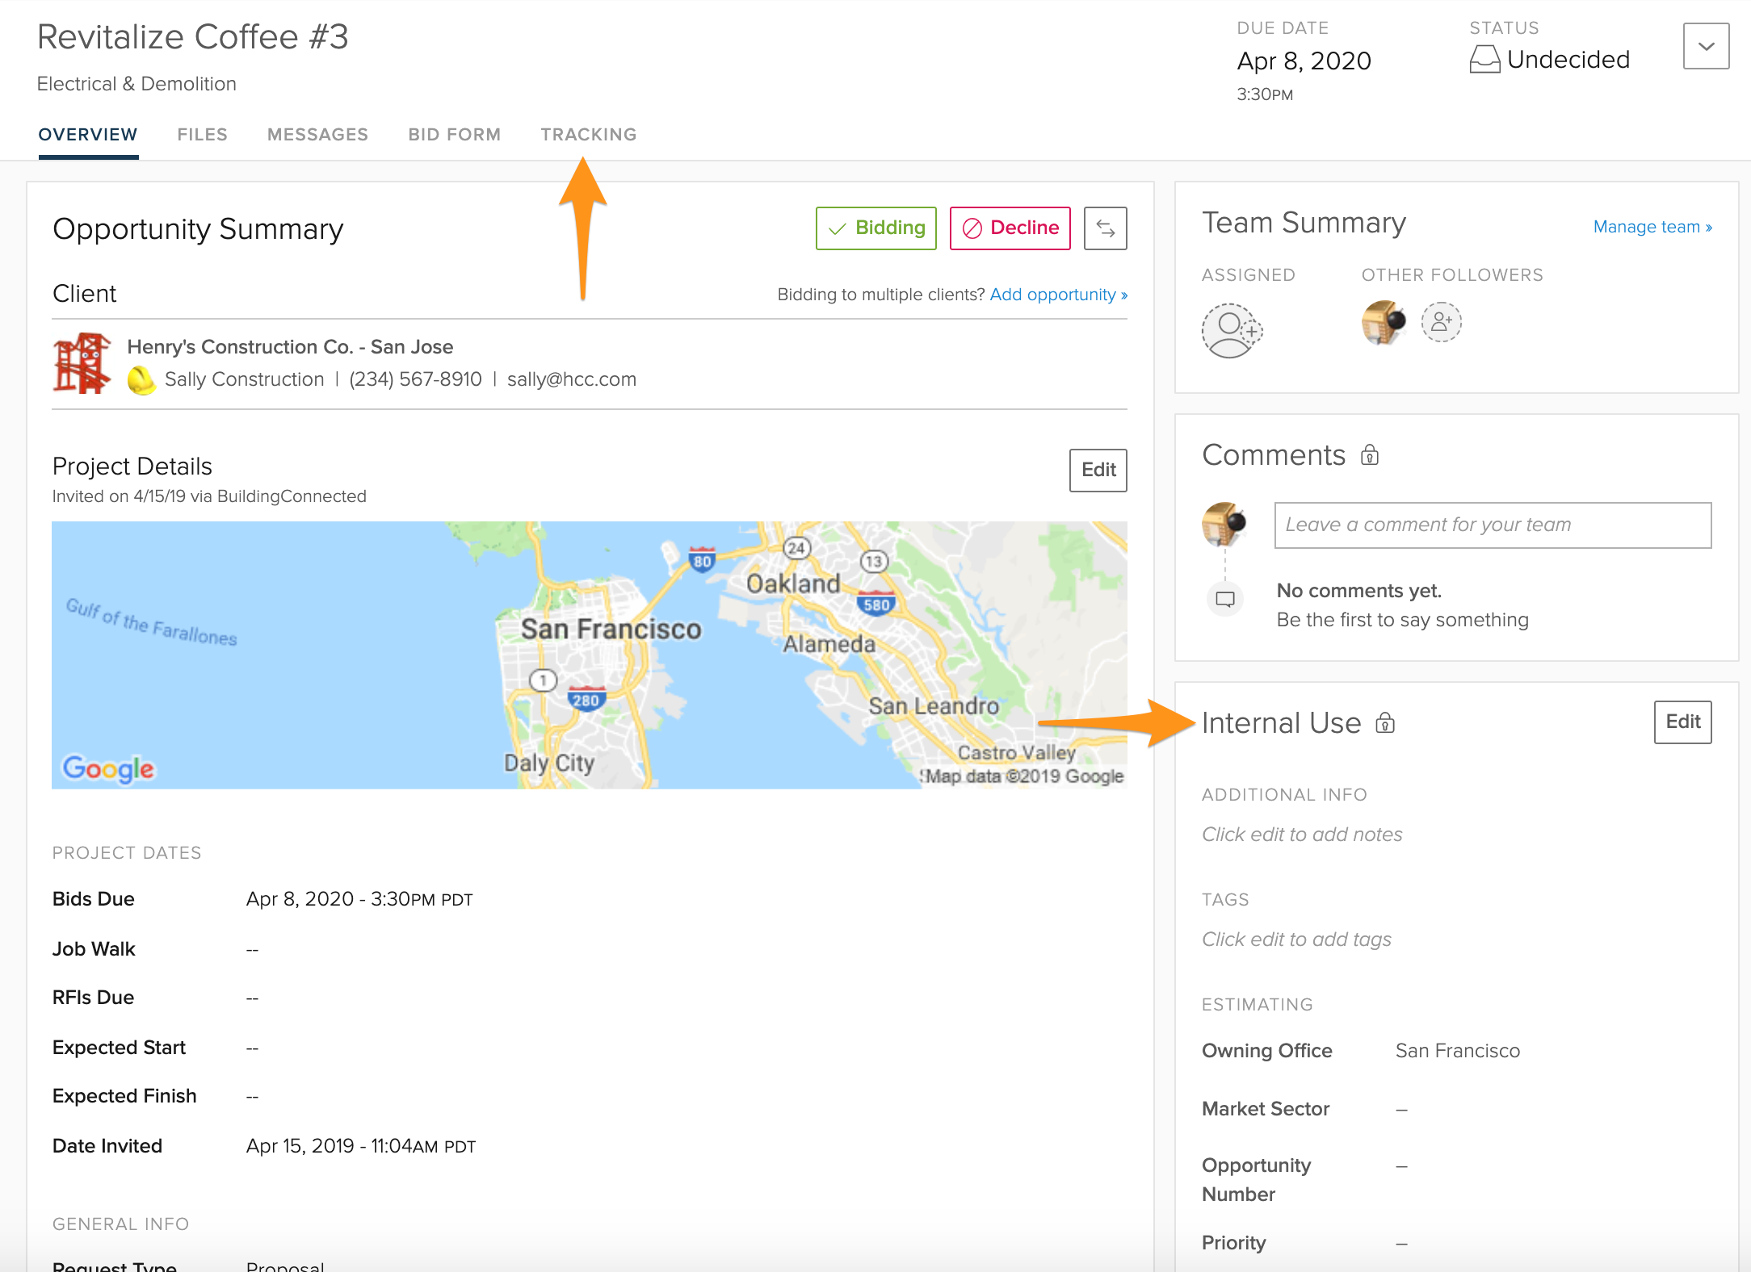Screen dimensions: 1751x1272
Task: Mark opportunity as Bidding
Action: coord(876,228)
